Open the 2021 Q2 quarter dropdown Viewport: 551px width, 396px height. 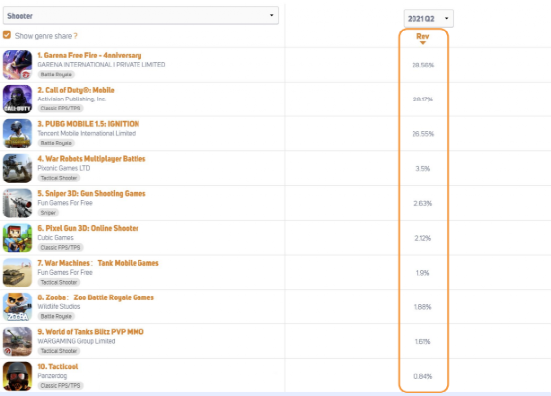(x=428, y=18)
